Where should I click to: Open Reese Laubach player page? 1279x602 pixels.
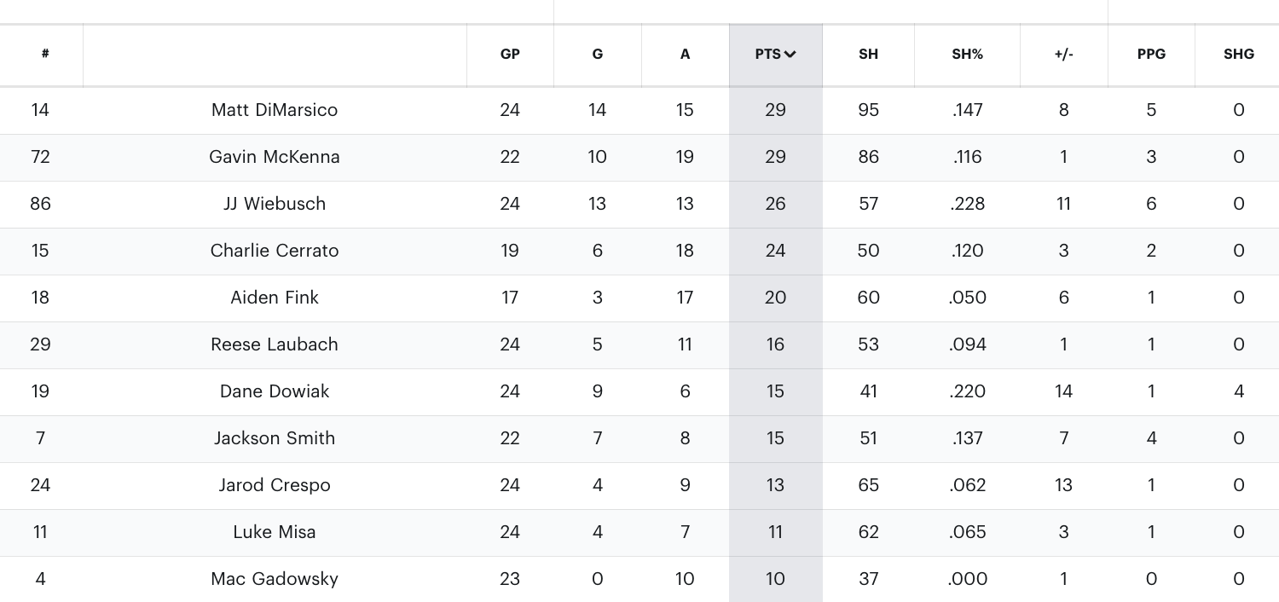(275, 344)
